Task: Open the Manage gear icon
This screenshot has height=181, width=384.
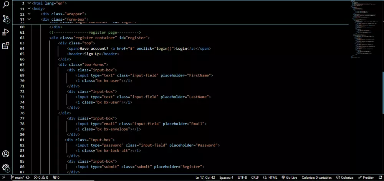Action: 6,168
